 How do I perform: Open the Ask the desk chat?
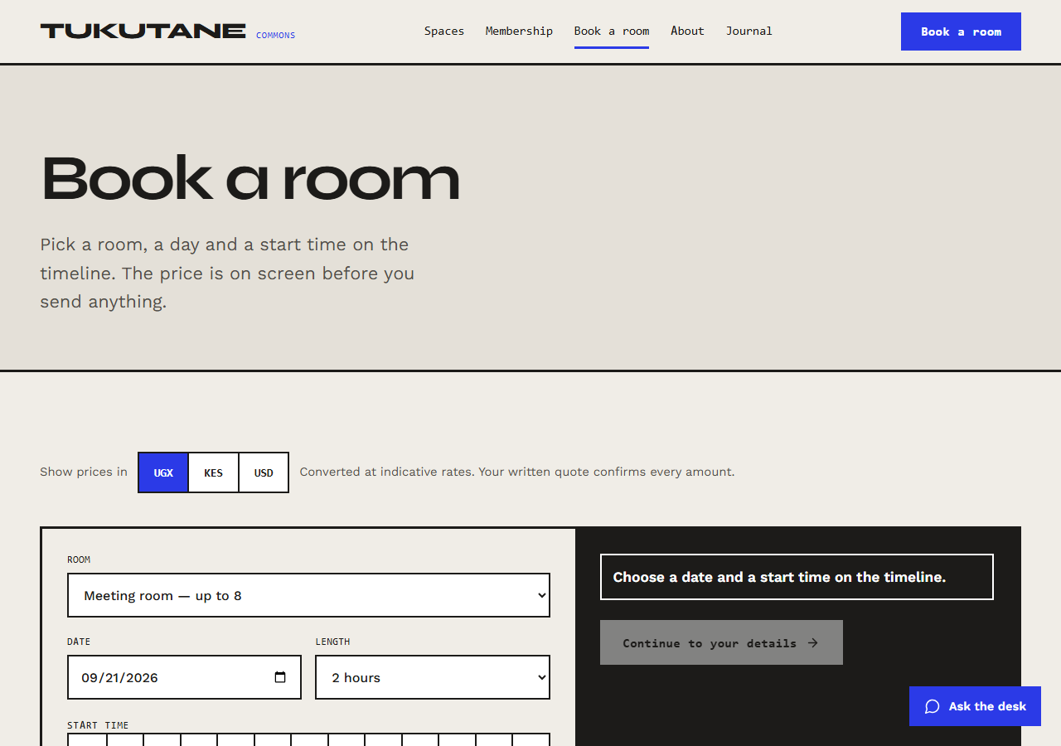975,706
